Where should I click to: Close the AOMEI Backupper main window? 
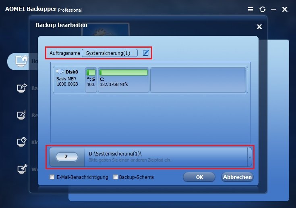[x=284, y=9]
